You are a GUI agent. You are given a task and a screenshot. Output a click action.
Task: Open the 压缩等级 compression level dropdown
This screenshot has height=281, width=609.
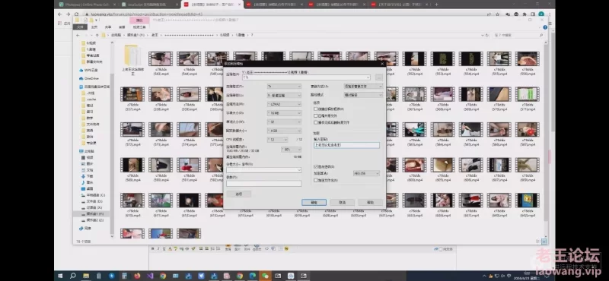284,95
